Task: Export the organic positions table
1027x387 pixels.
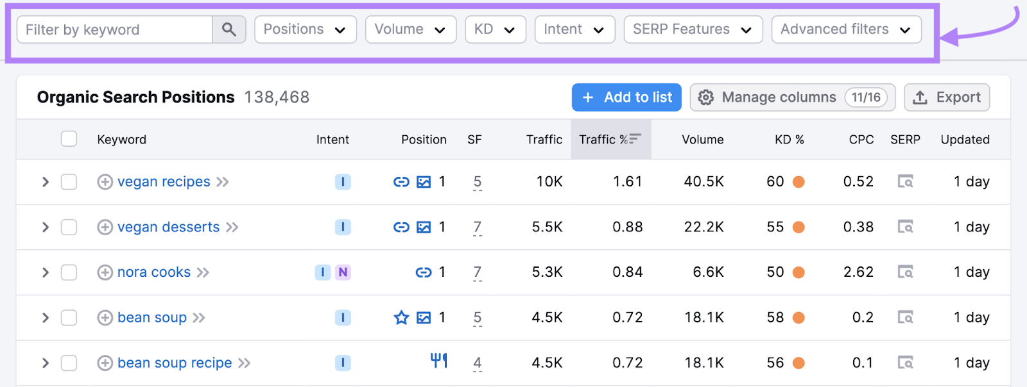Action: pos(947,97)
